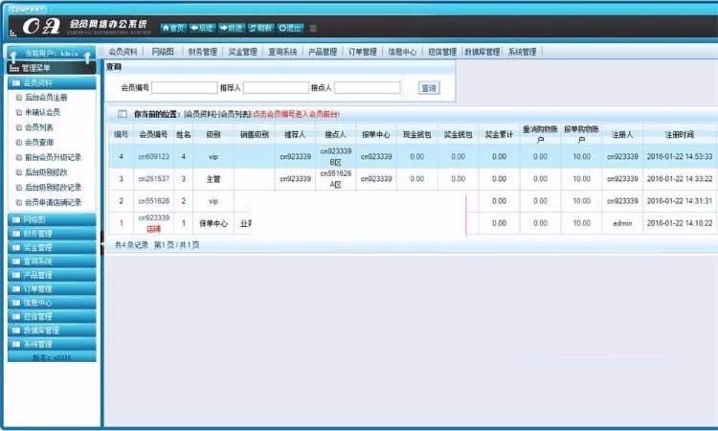718x431 pixels.
Task: Click the 推荐人 input field
Action: (276, 88)
